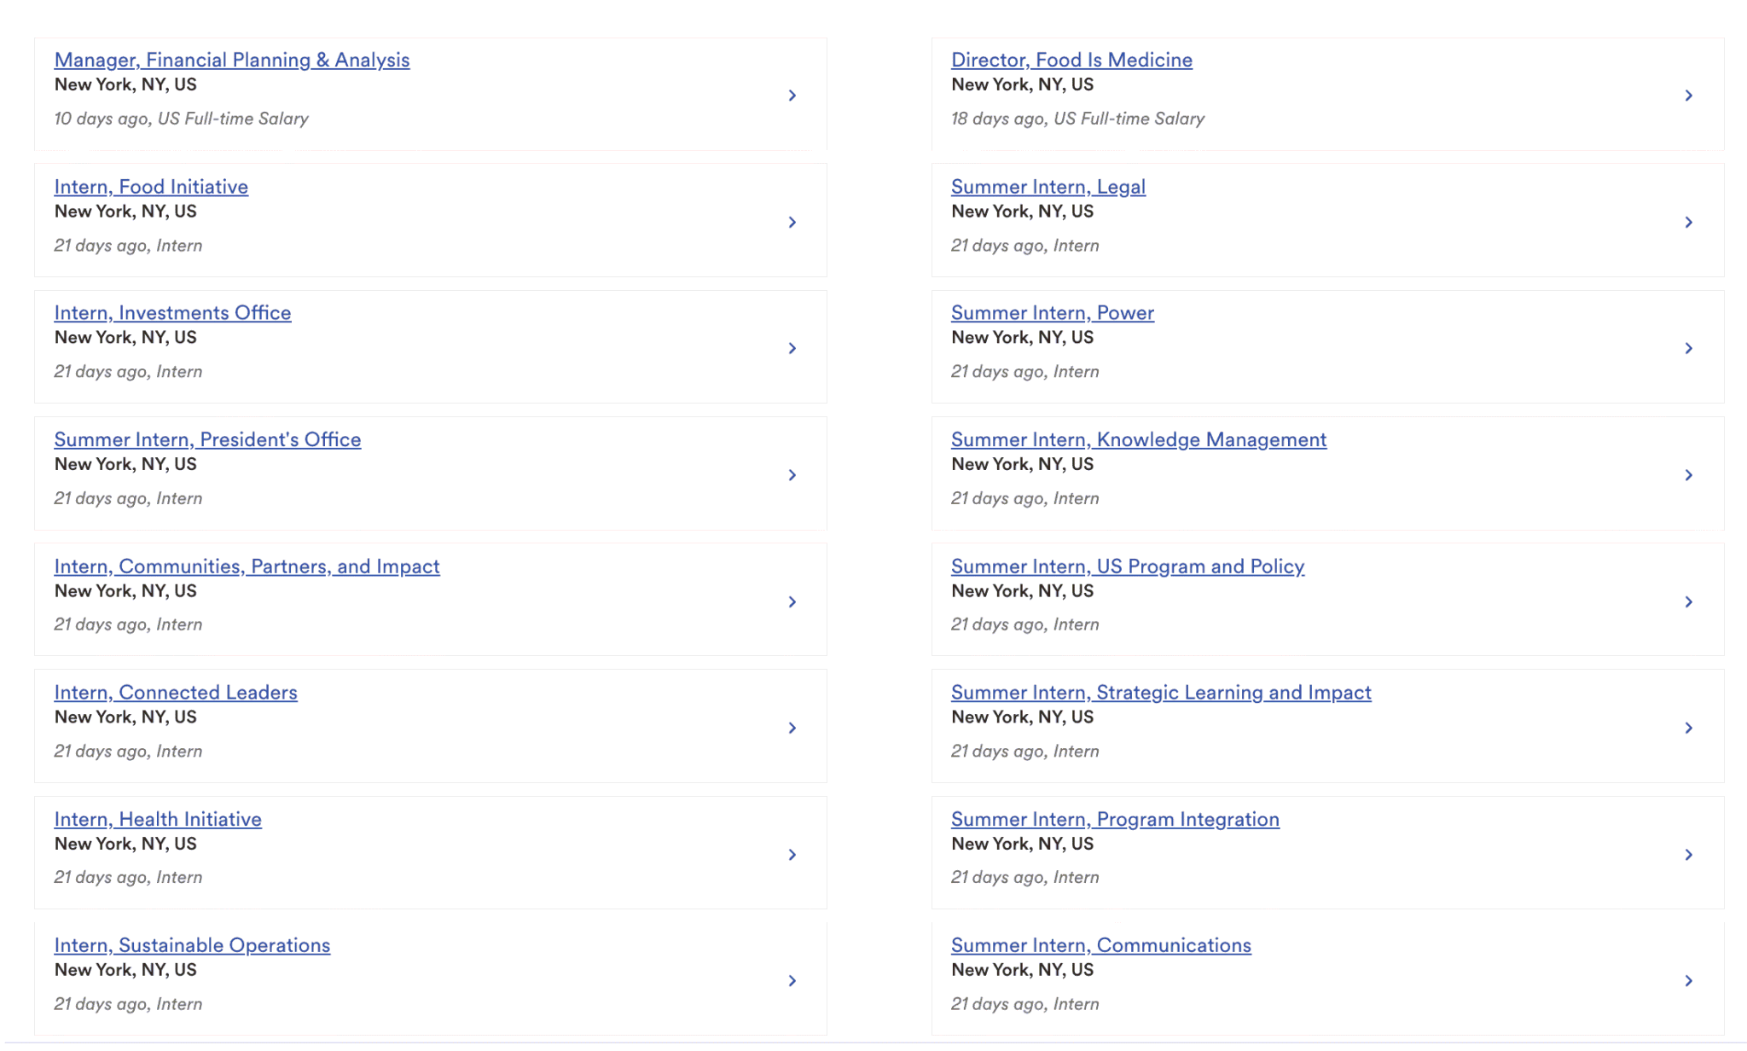Screen dimensions: 1747x1051
Task: Click the arrow on Summer Intern, Legal card
Action: (x=1689, y=223)
